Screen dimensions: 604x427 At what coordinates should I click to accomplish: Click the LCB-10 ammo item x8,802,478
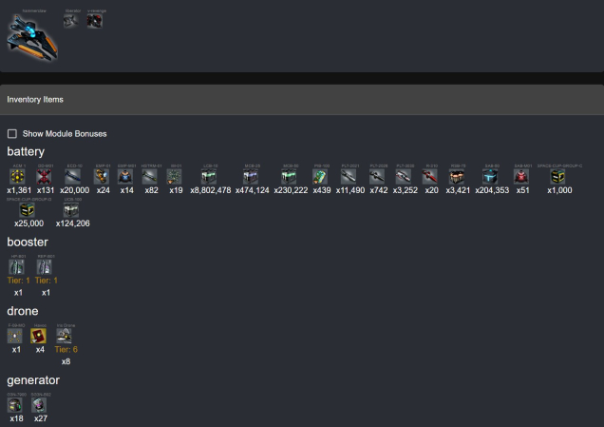pos(210,176)
